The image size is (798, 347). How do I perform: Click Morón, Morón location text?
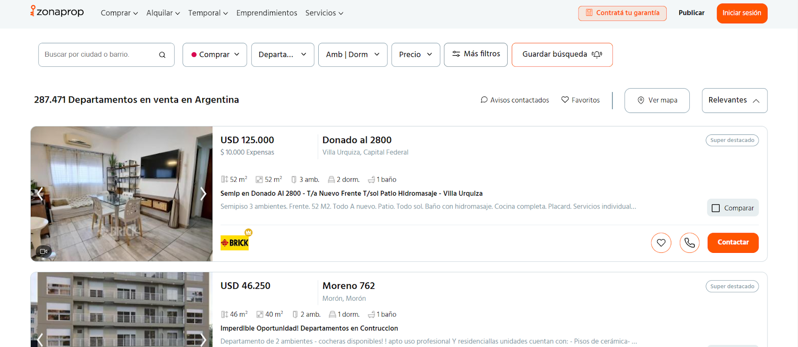344,299
